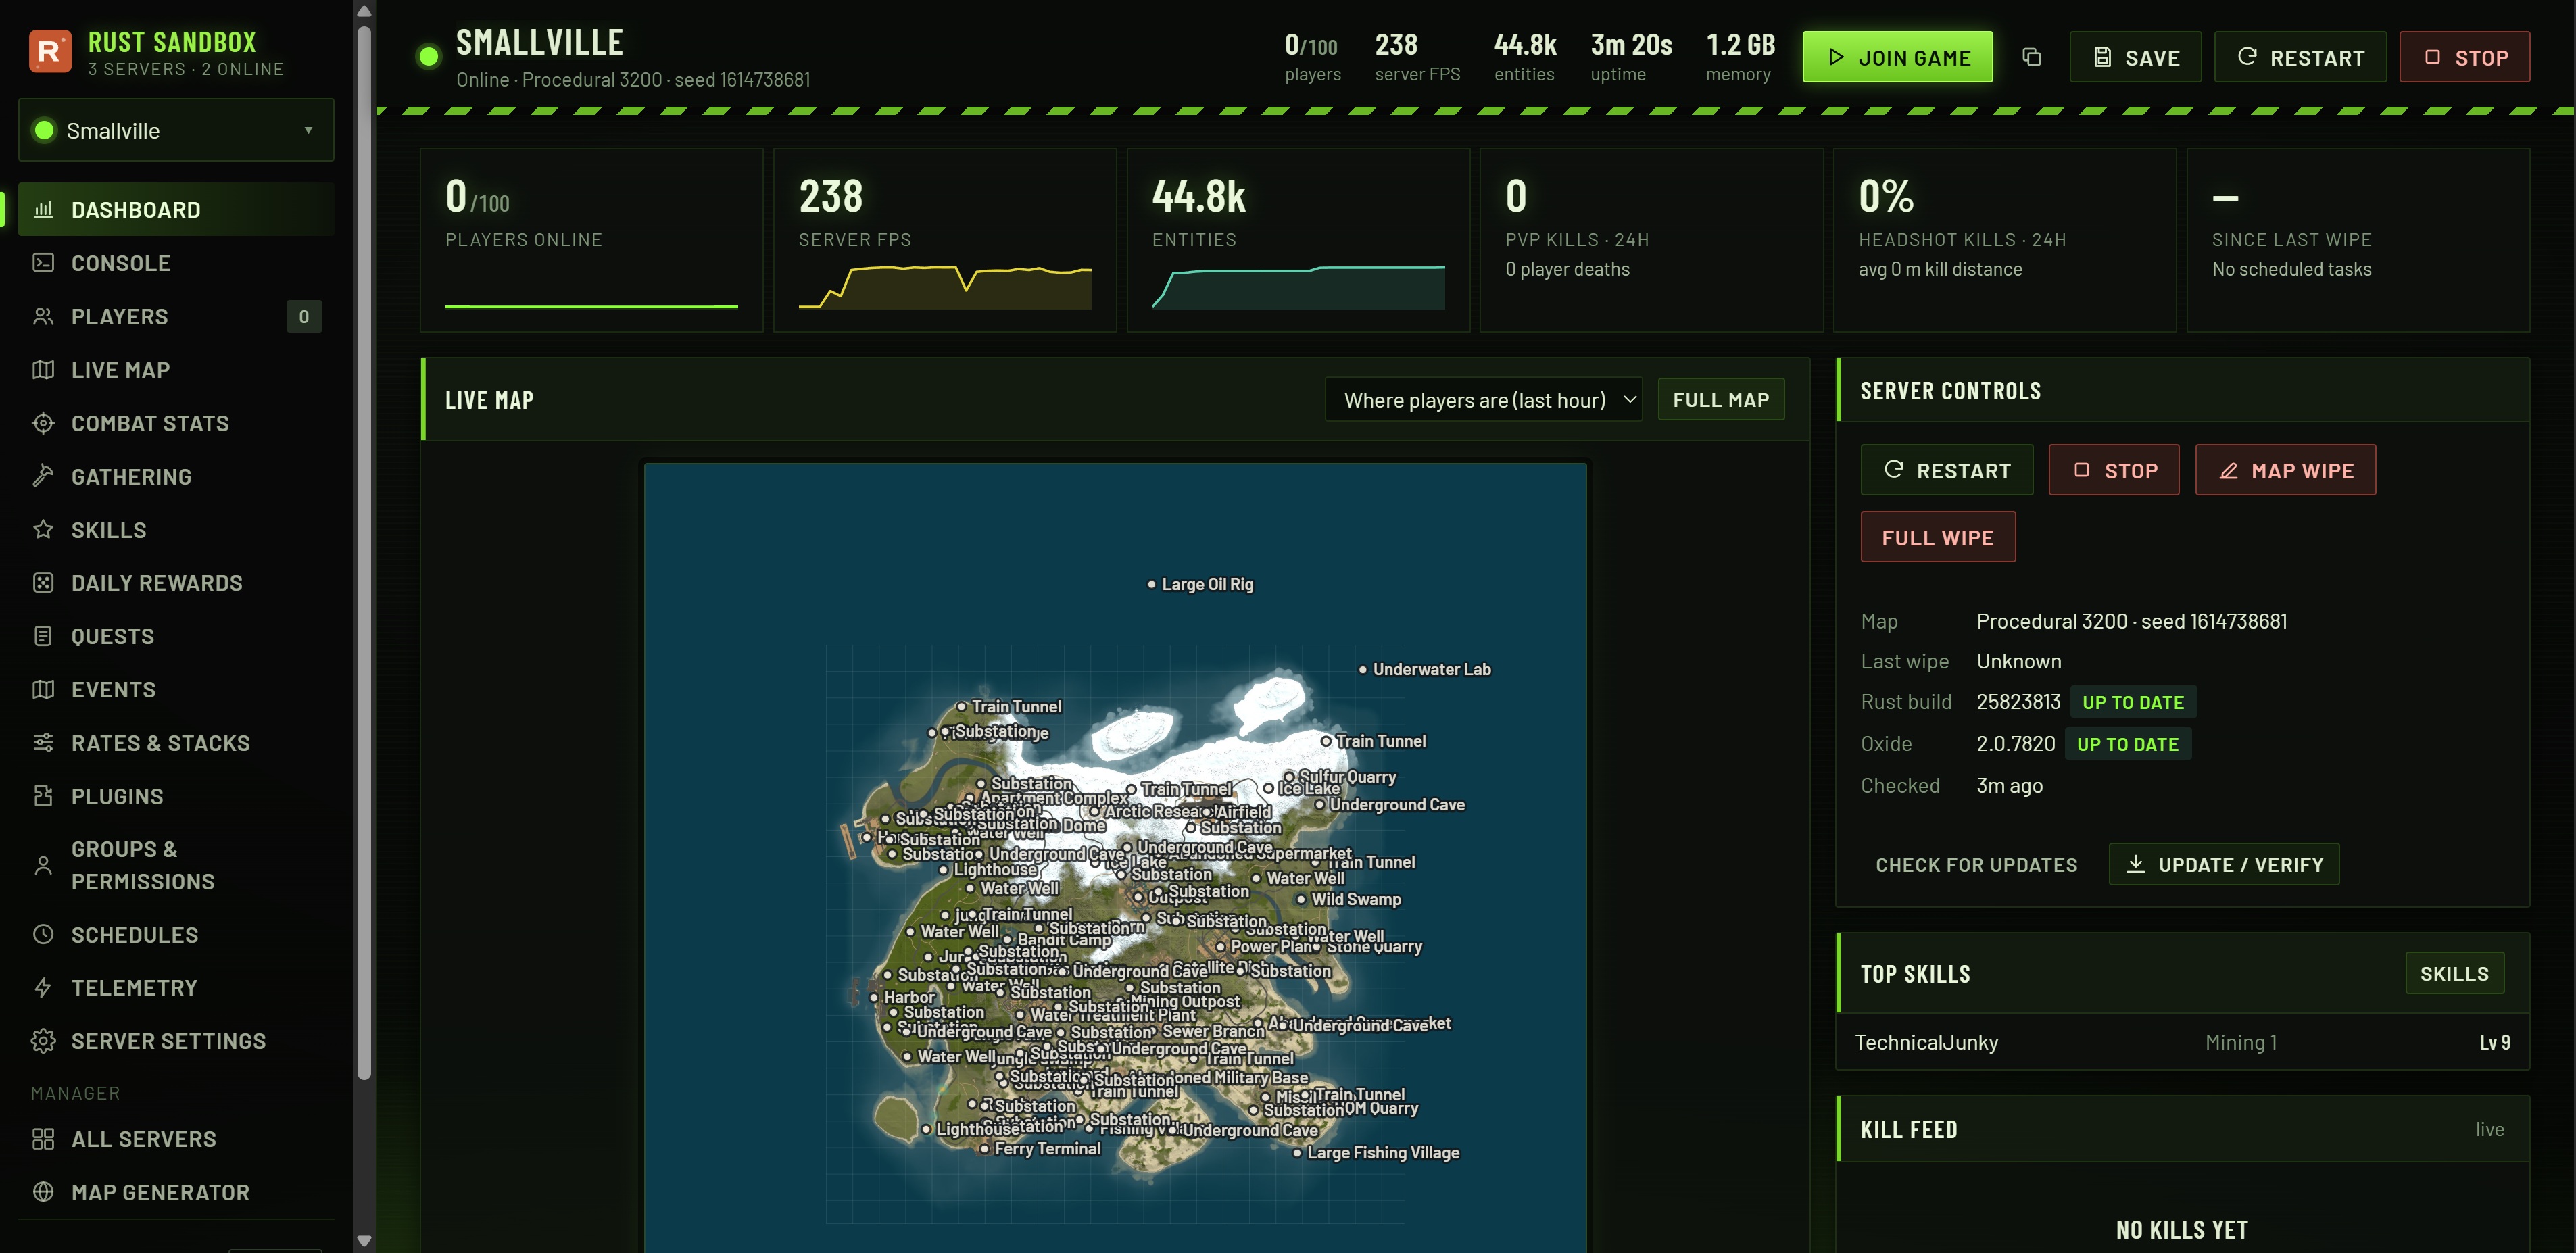Click the Skills star icon

coord(43,530)
